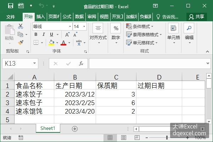
Task: Click the Cut scissors icon
Action: coord(21,26)
